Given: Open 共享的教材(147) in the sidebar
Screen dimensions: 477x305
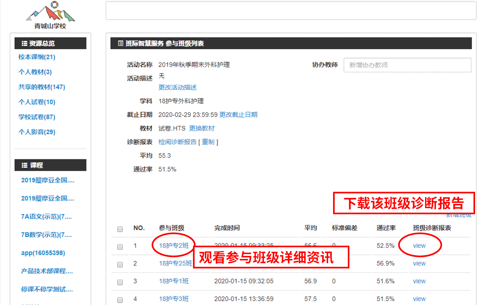Looking at the screenshot, I should point(42,87).
